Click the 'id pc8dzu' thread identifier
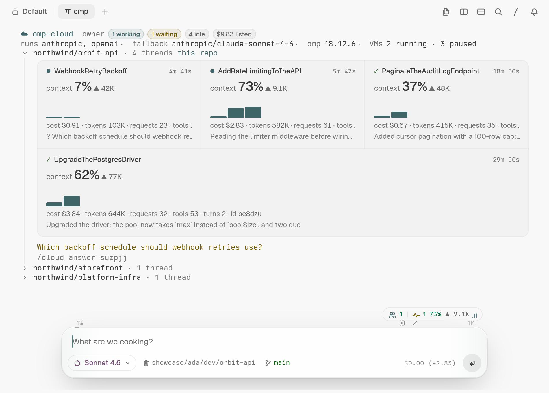The image size is (549, 393). [x=246, y=214]
